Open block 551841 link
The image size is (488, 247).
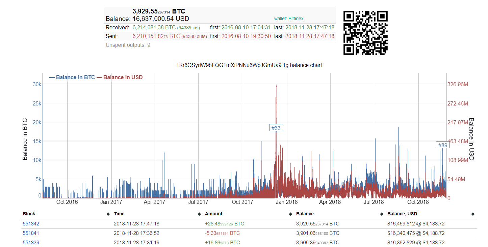[x=31, y=233]
